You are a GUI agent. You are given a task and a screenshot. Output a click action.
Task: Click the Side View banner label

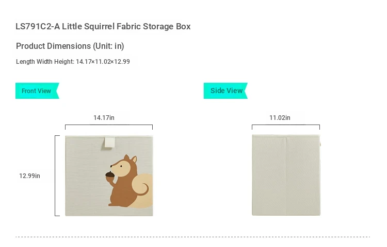225,91
